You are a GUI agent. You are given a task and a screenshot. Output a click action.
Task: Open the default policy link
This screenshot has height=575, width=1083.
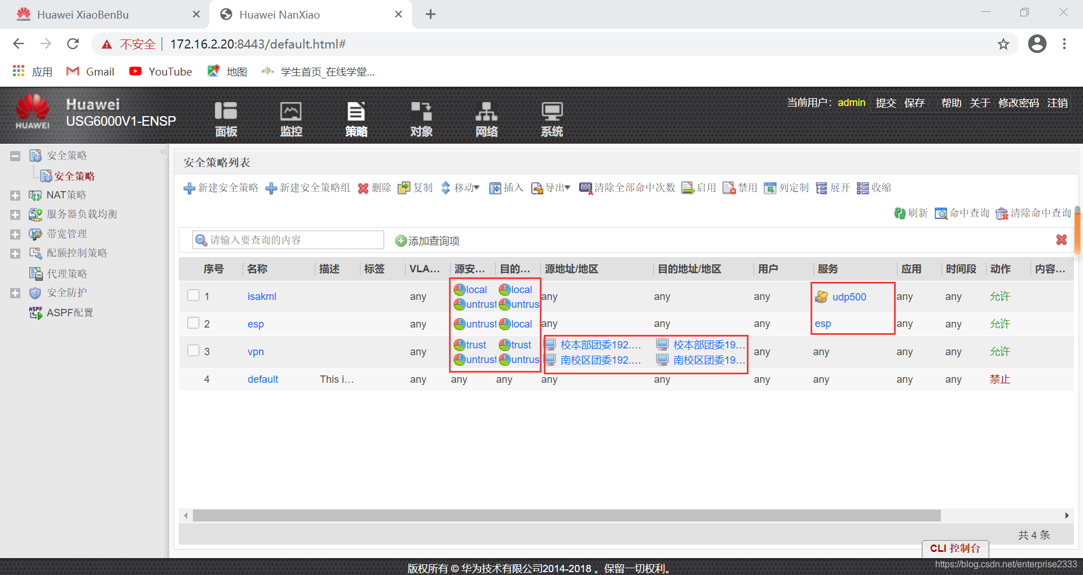coord(263,379)
